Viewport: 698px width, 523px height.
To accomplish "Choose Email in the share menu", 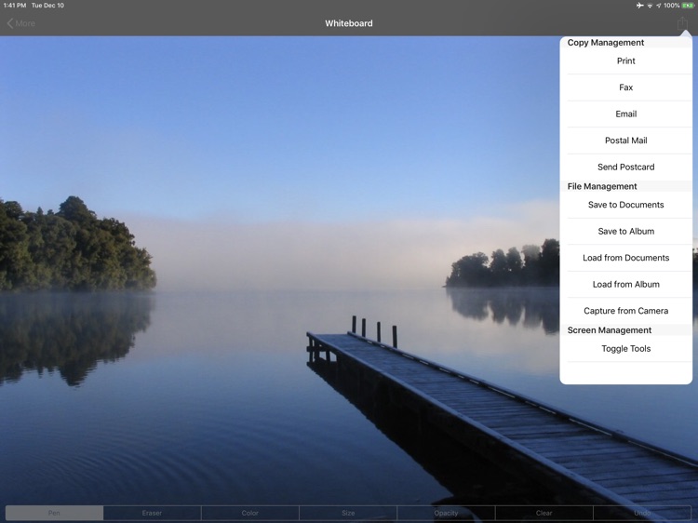I will (x=626, y=114).
